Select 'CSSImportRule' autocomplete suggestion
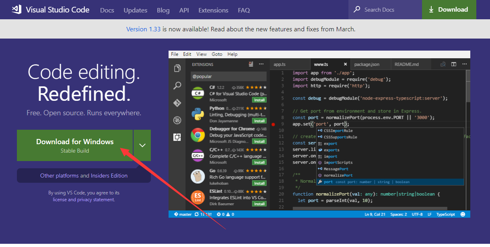 (x=391, y=131)
